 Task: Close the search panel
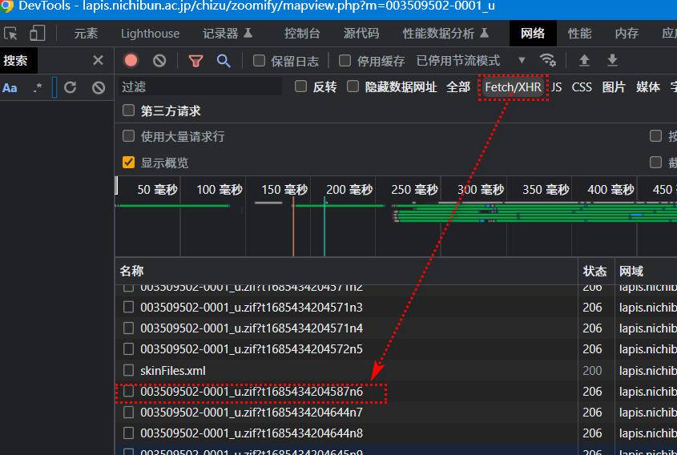(x=98, y=61)
